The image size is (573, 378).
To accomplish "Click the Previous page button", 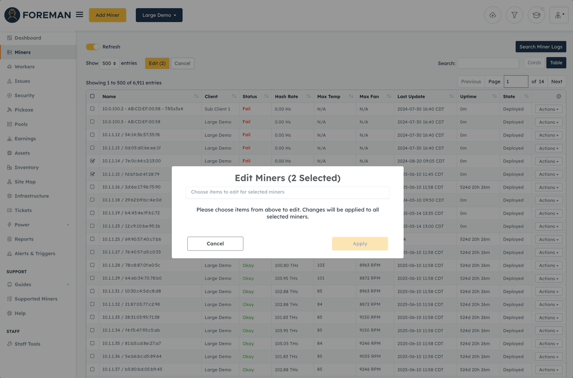I will 471,82.
